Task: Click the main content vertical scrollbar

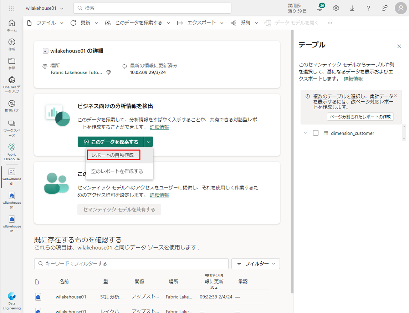Action: point(292,162)
